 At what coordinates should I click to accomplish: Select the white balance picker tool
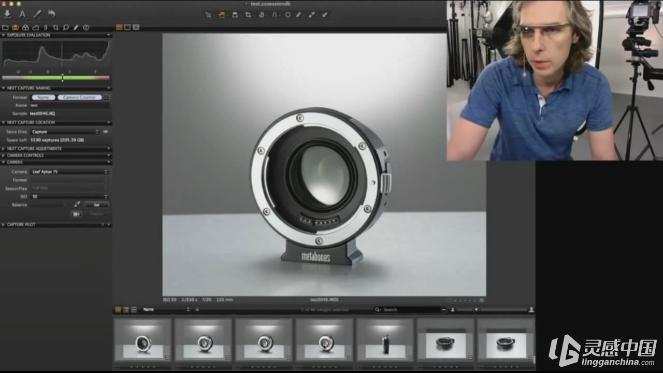tap(299, 15)
